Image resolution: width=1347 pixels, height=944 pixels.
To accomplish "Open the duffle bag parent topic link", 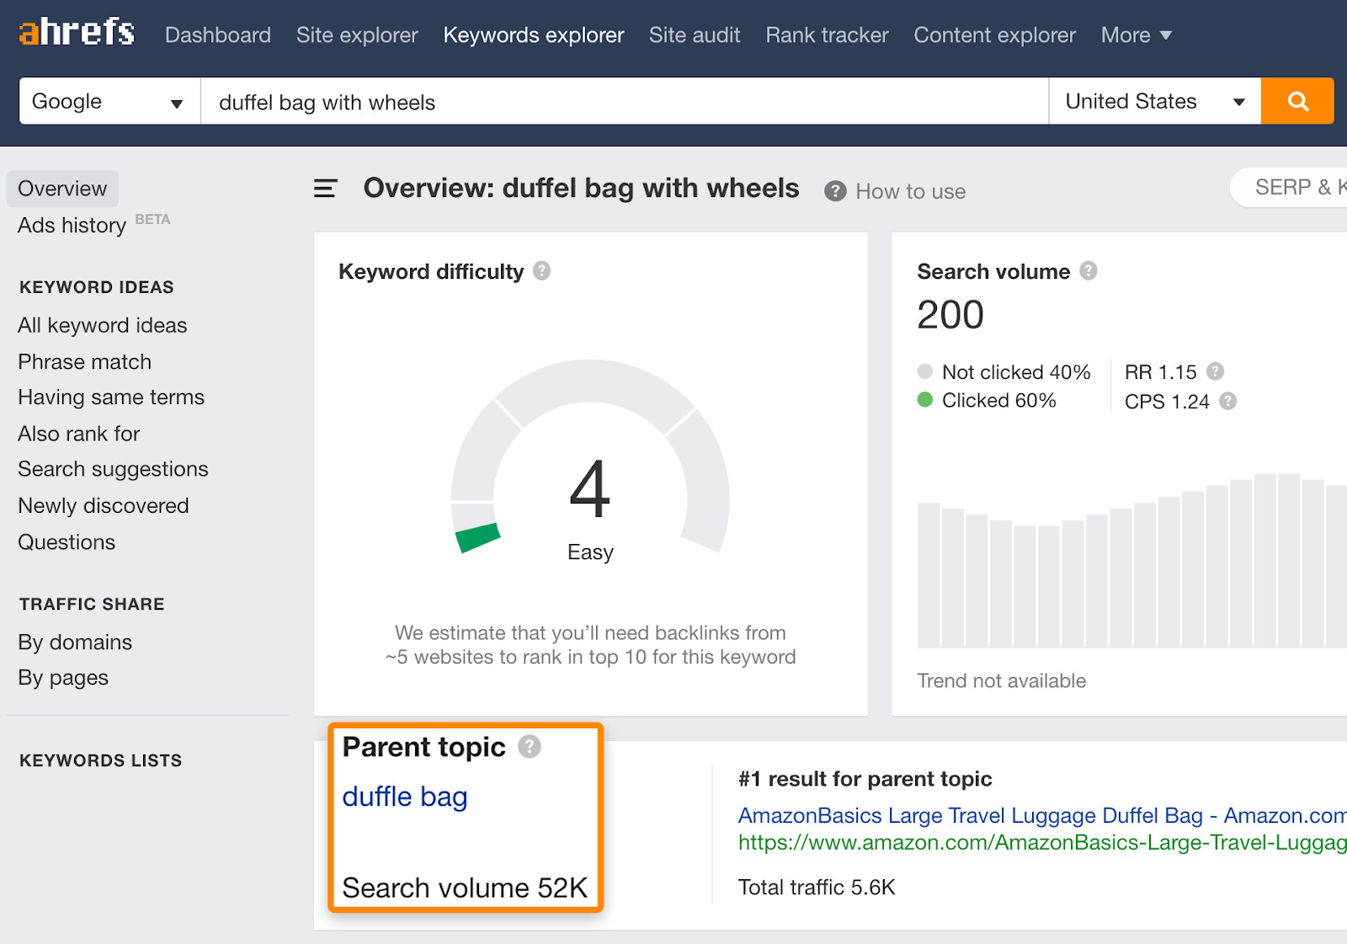I will point(405,796).
